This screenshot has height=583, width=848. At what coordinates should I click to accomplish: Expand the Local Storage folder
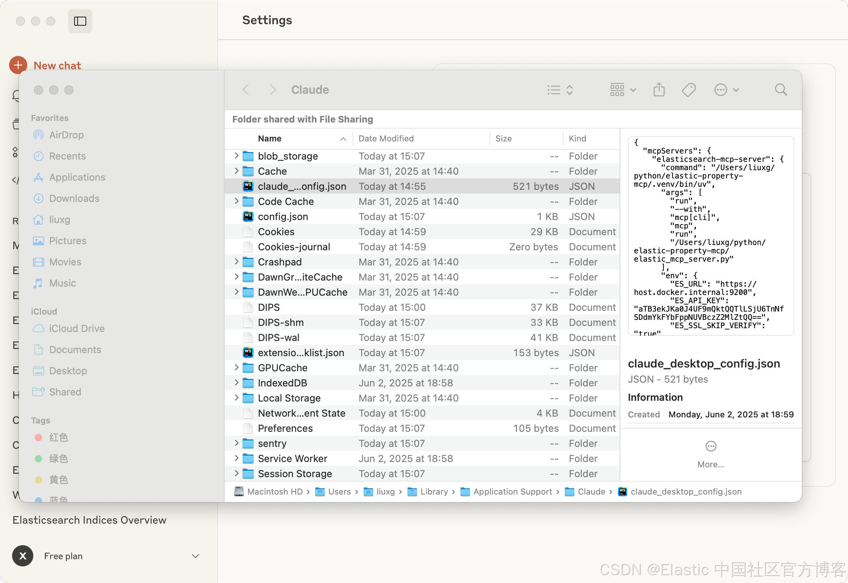[236, 398]
